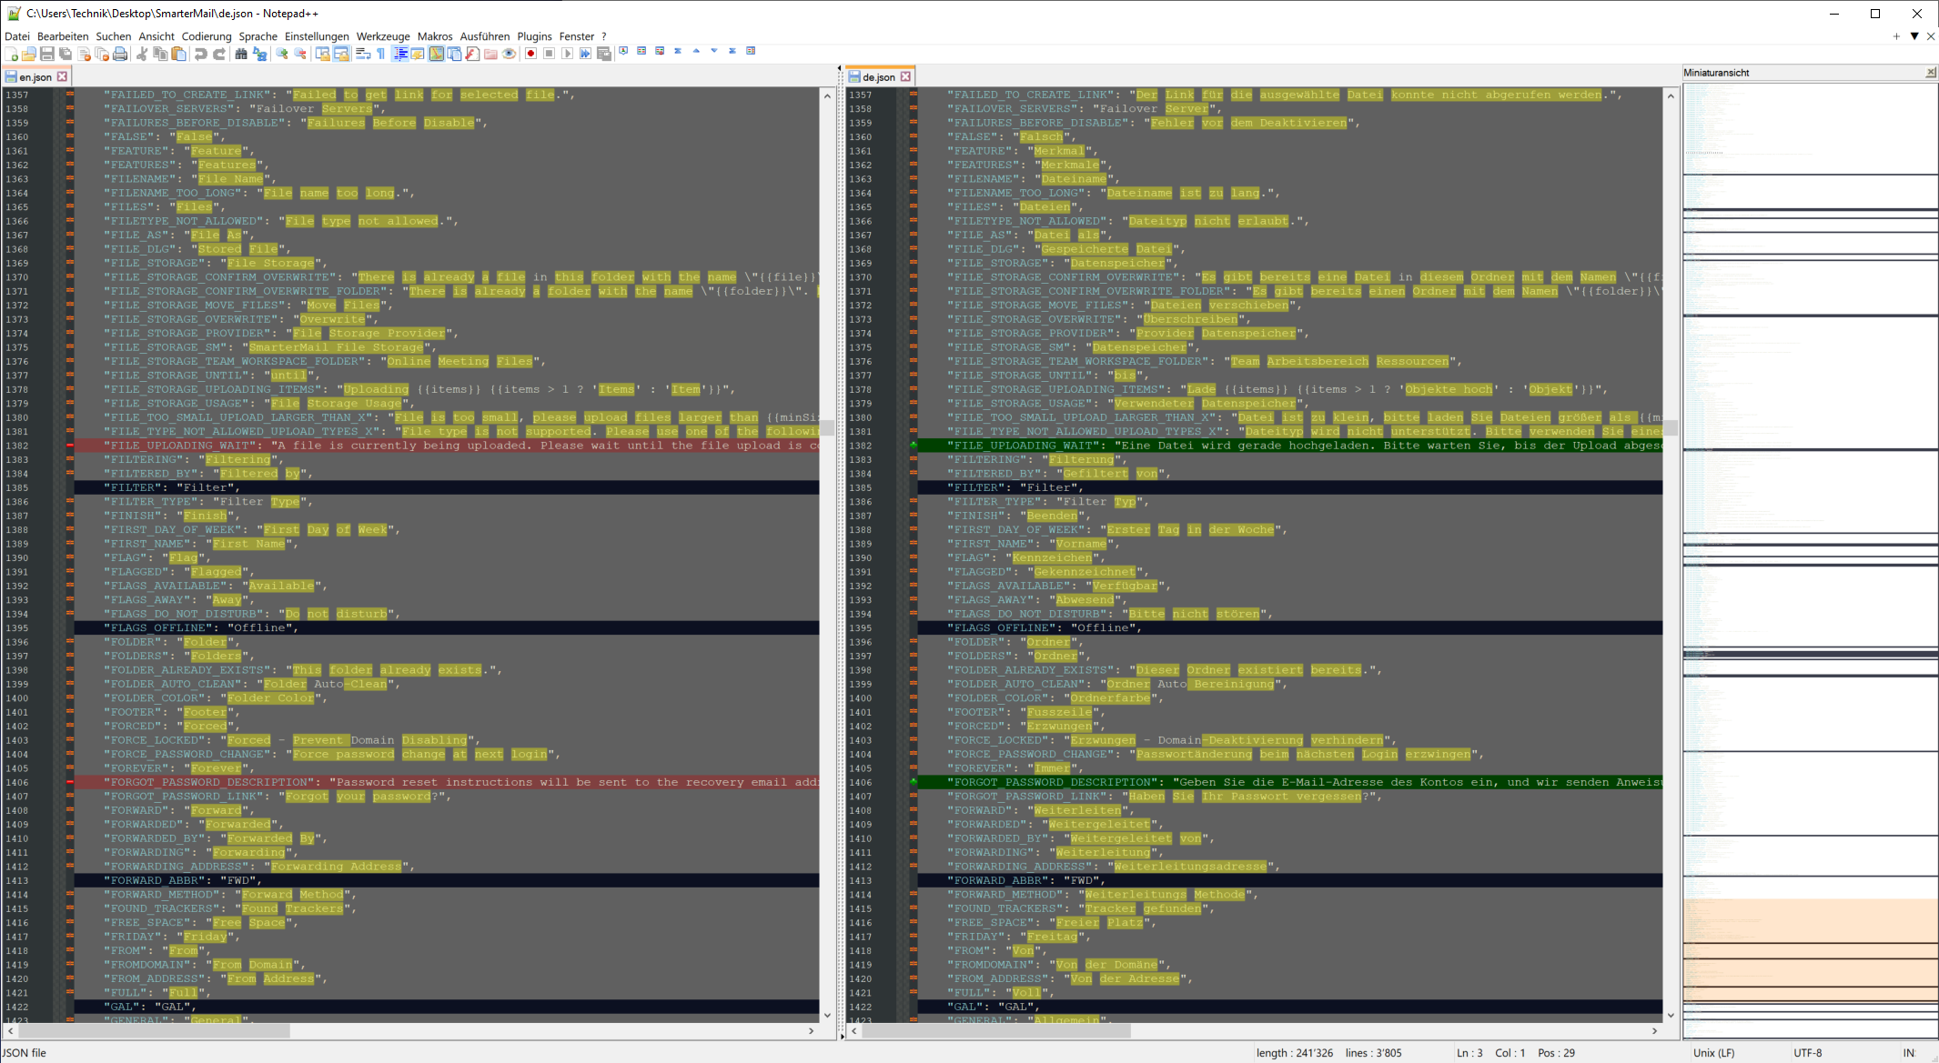The height and width of the screenshot is (1063, 1939).
Task: Run the Compare plugin's compare icon
Action: (641, 51)
